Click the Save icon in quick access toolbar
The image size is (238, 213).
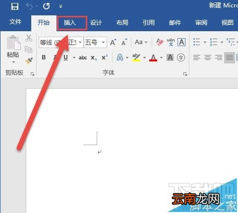15,6
